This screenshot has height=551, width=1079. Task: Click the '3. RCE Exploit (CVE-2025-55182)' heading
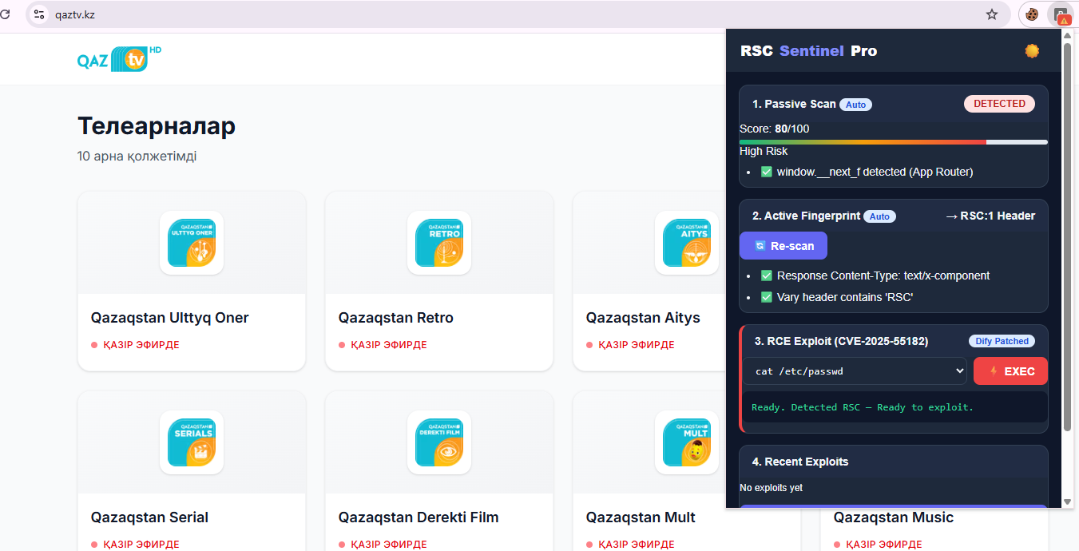[x=841, y=341]
